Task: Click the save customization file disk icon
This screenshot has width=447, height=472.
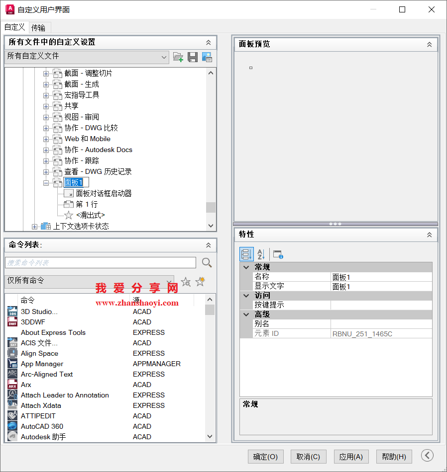Action: tap(193, 57)
